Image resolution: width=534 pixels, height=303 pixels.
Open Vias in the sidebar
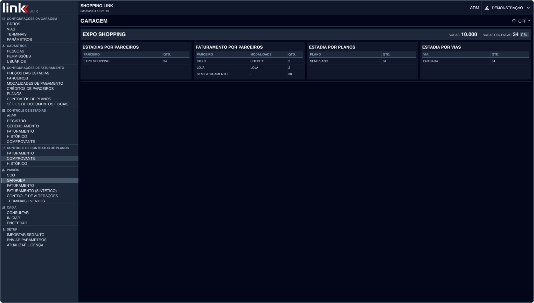point(39,29)
